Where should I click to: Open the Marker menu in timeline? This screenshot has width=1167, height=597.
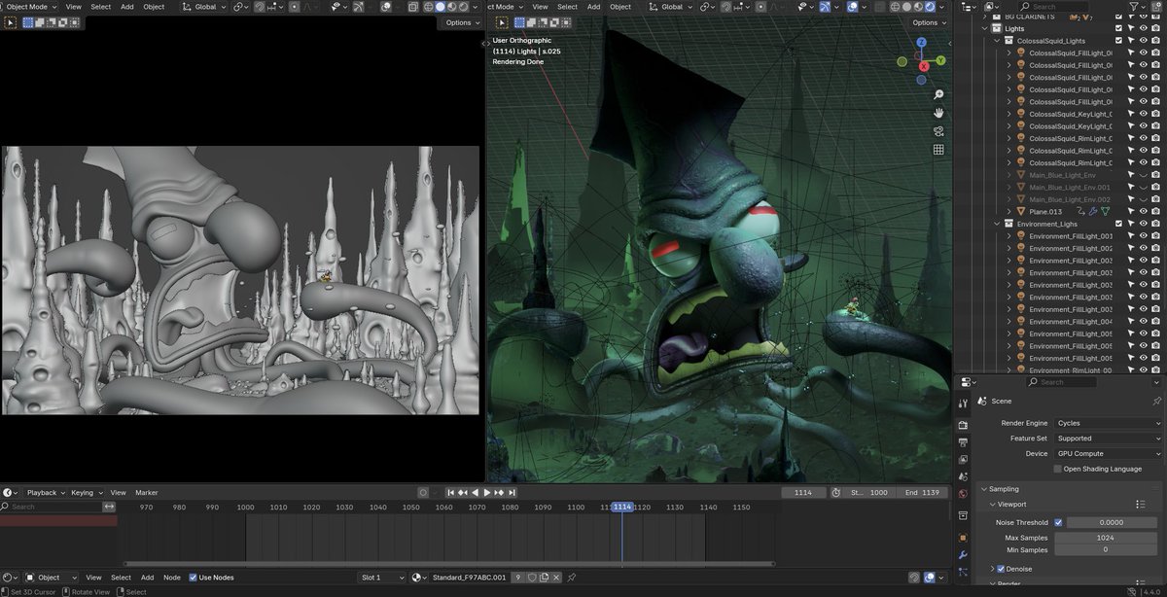[146, 493]
